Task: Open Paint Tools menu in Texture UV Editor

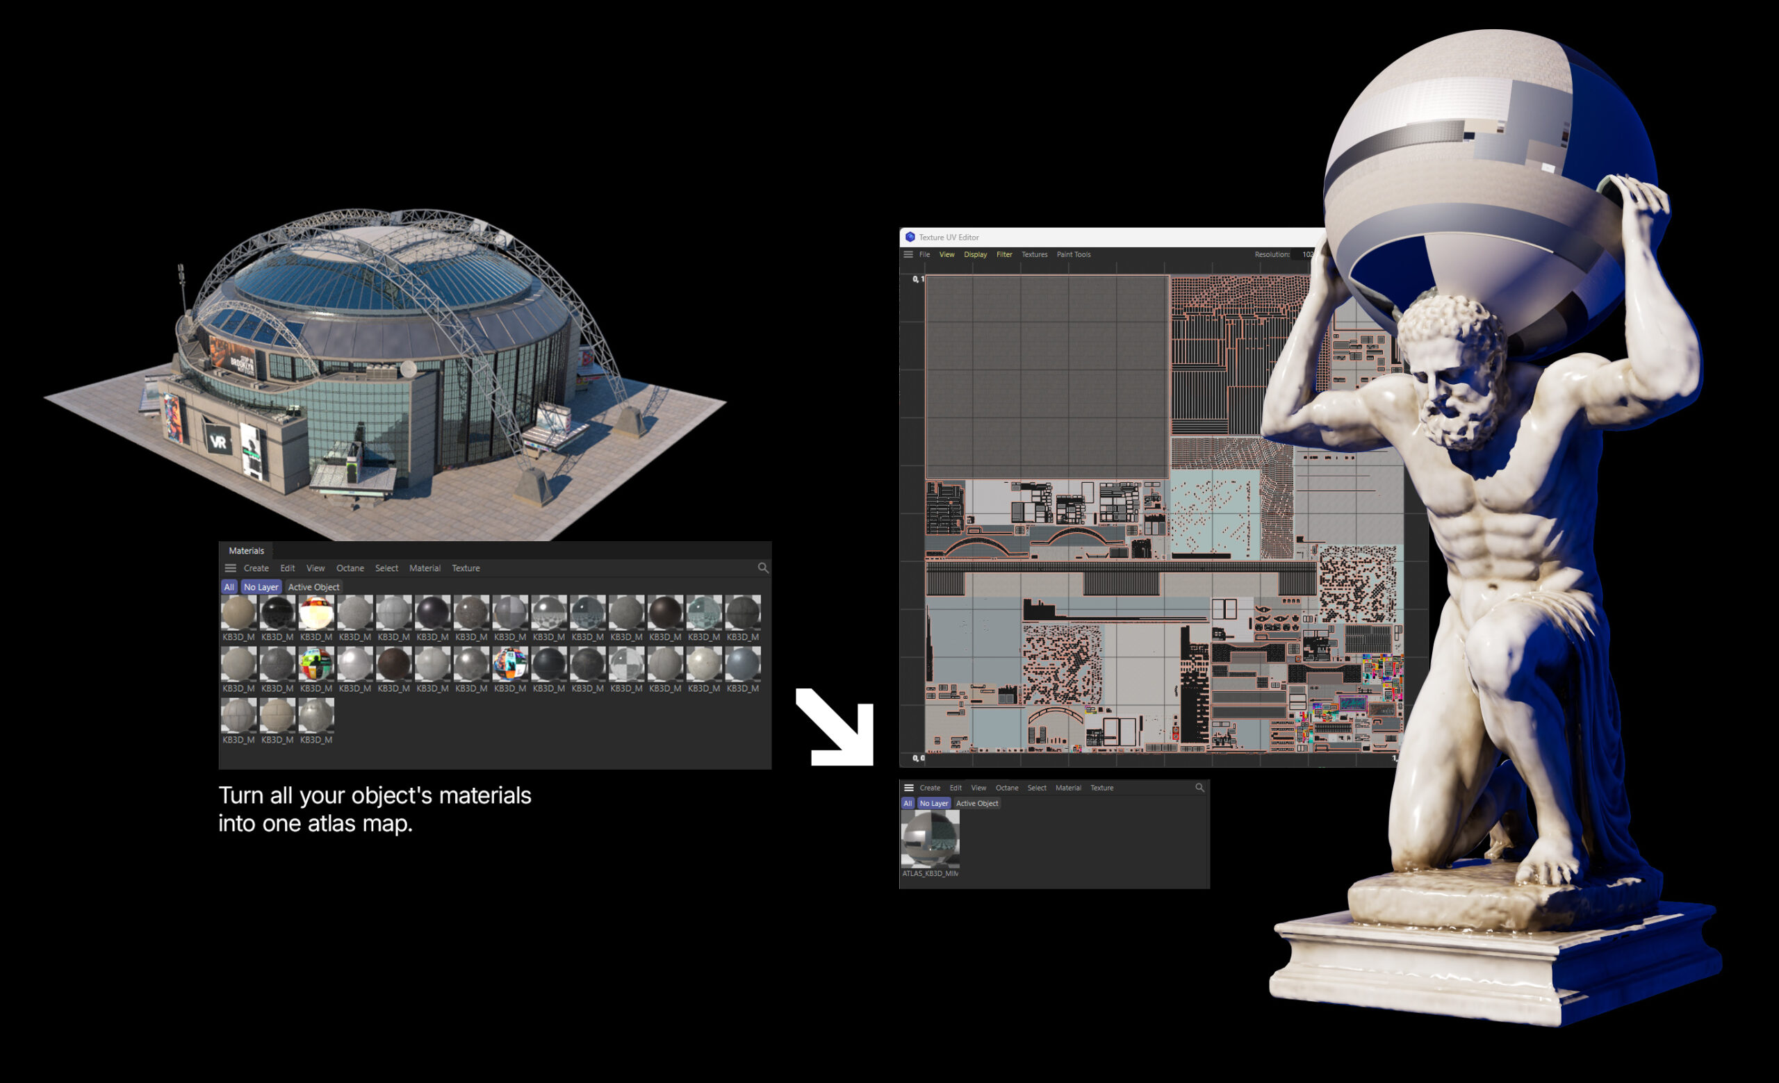Action: (1074, 254)
